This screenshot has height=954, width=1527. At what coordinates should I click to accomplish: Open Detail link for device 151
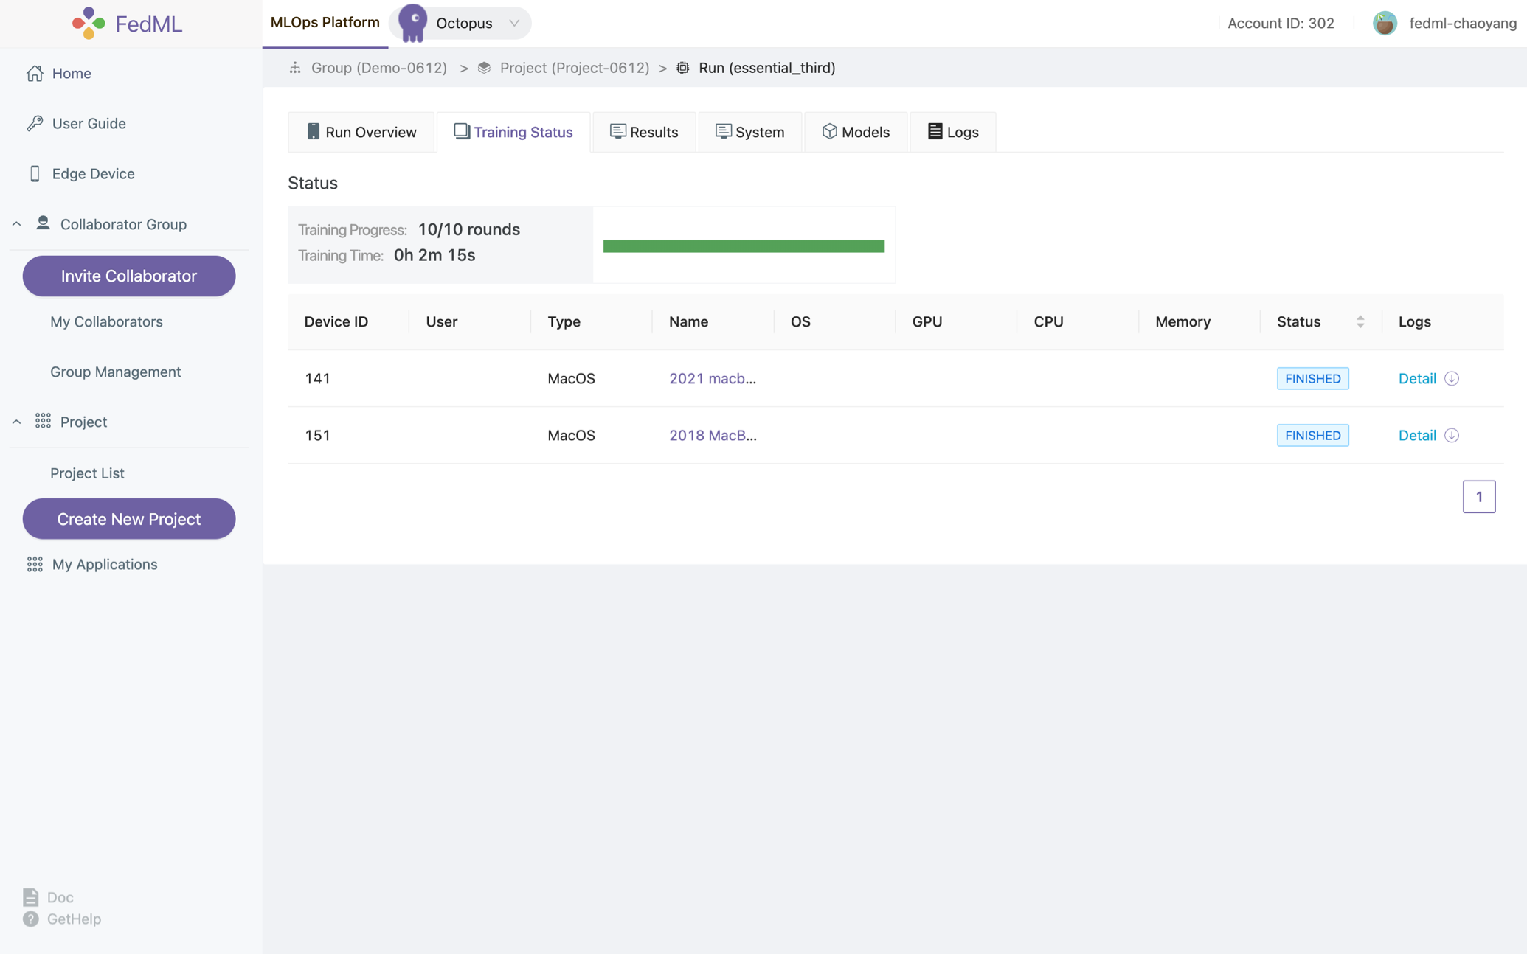1416,435
